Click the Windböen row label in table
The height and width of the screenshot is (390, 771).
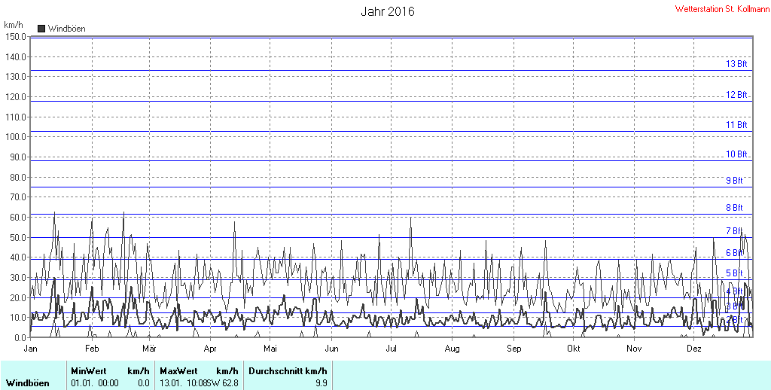click(x=28, y=383)
